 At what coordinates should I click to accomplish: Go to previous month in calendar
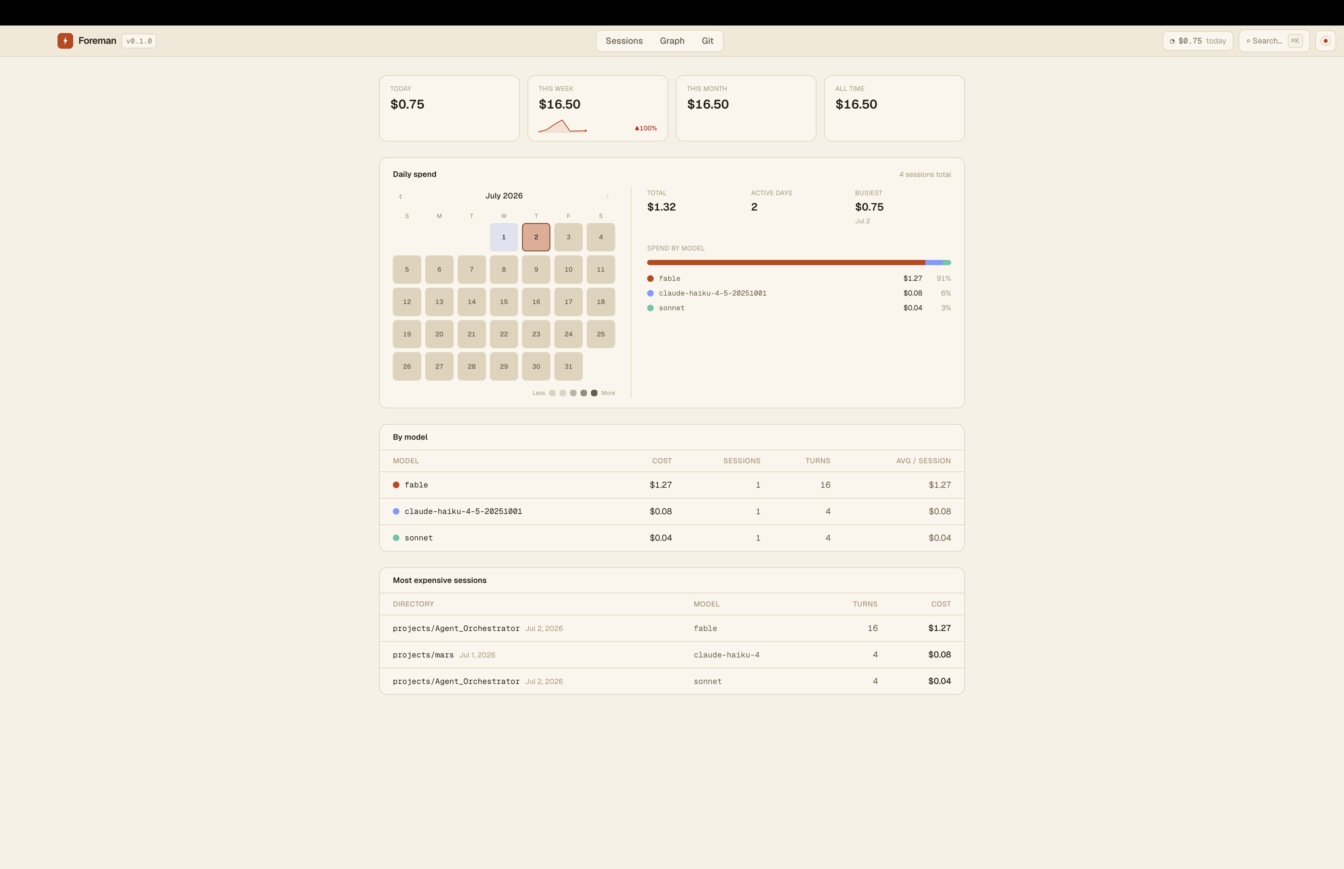(x=400, y=196)
